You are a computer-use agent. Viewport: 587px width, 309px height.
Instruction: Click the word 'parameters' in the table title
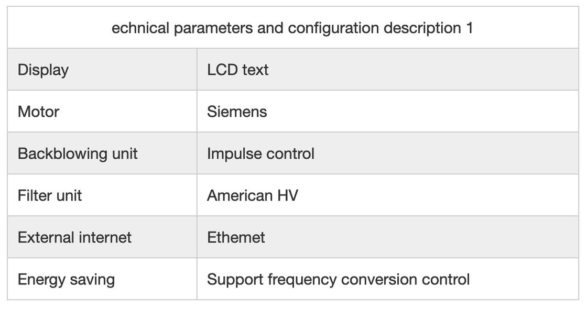click(213, 28)
